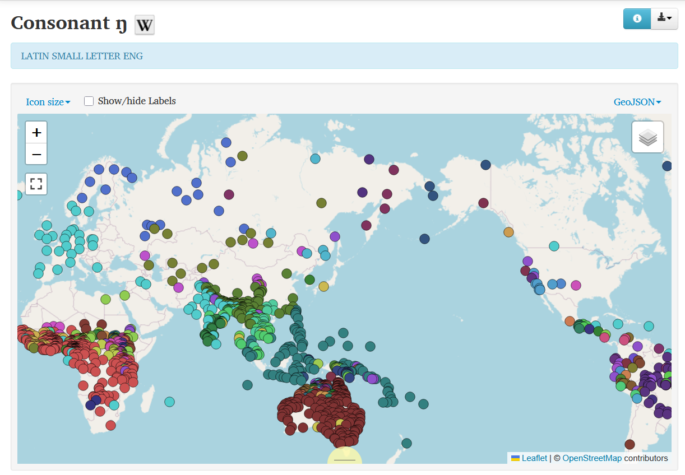
Task: Select the dark blue marker in the Aleutian Islands
Action: coord(424,239)
